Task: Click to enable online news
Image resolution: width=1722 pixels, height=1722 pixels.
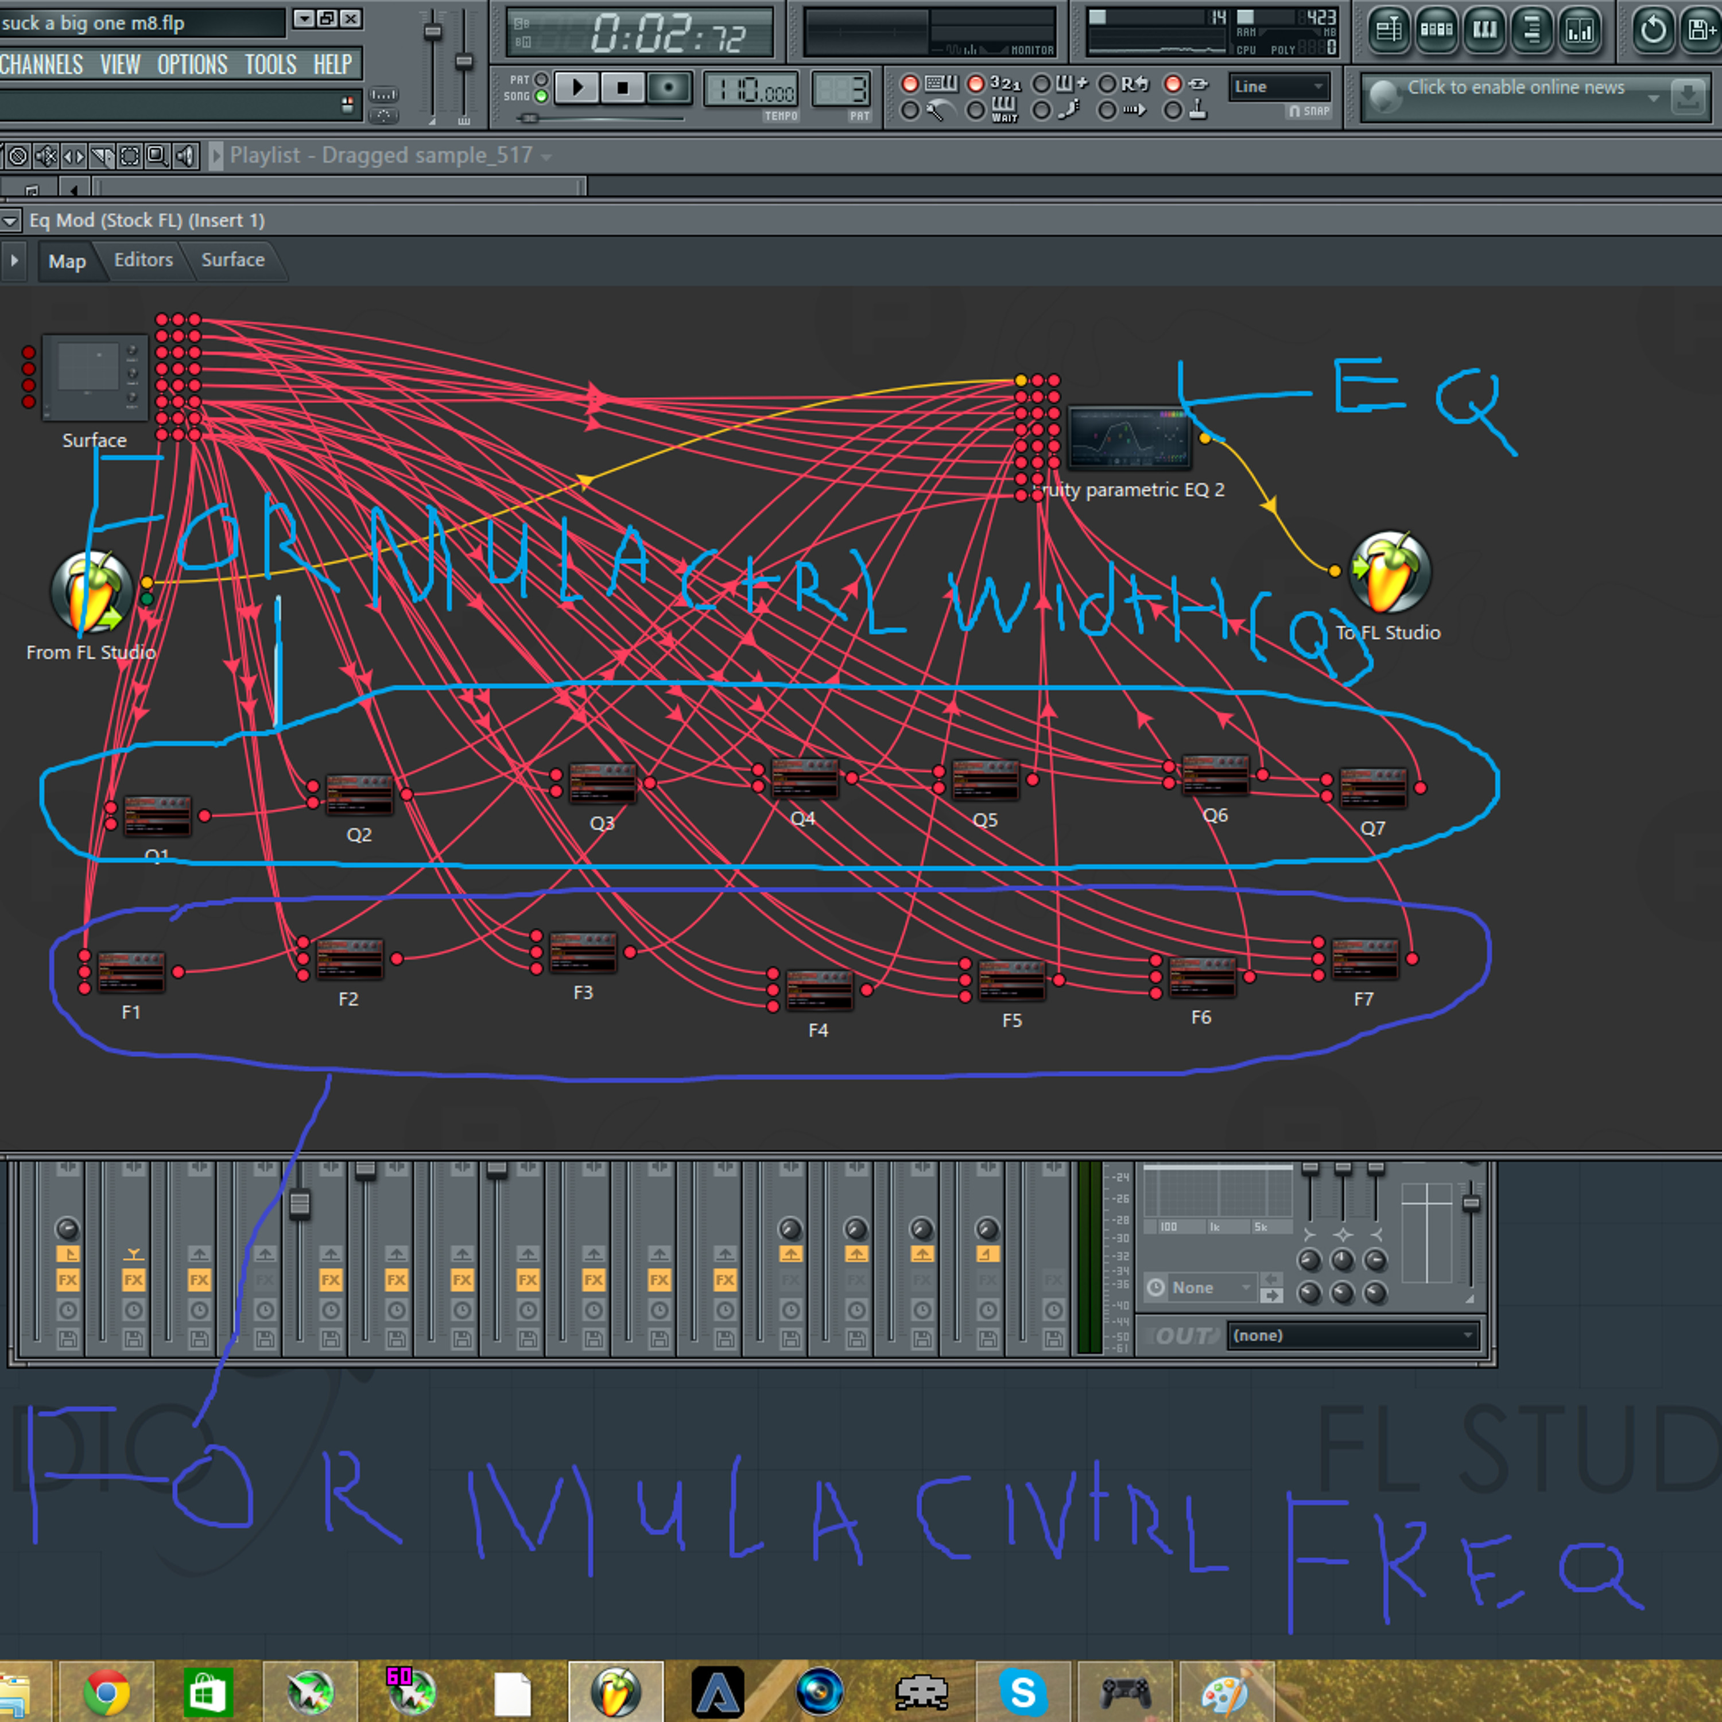Action: [x=1516, y=87]
